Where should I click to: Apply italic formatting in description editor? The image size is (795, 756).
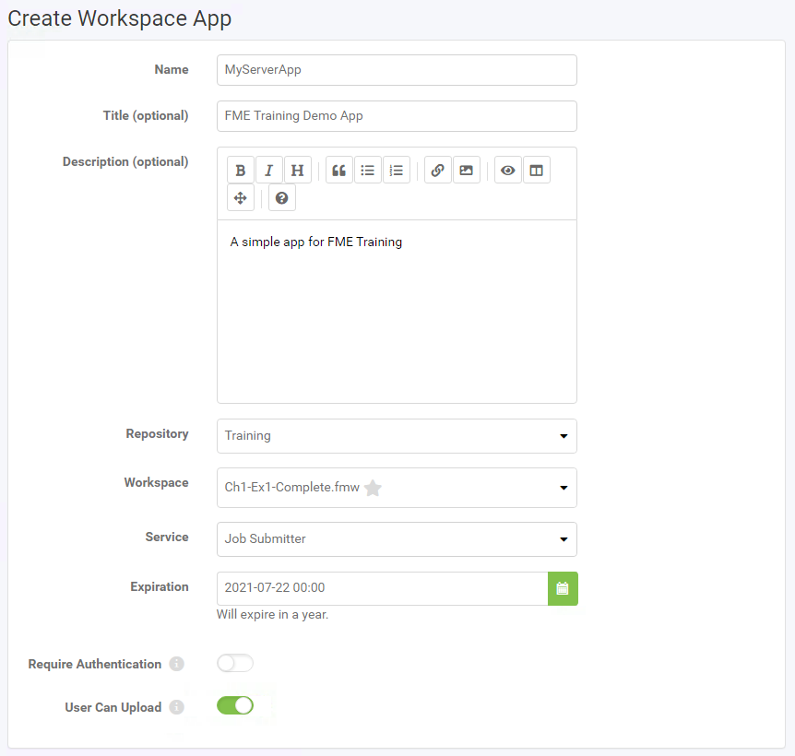click(268, 171)
